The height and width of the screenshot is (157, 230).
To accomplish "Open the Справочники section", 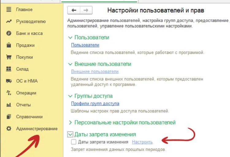I will coord(29,117).
